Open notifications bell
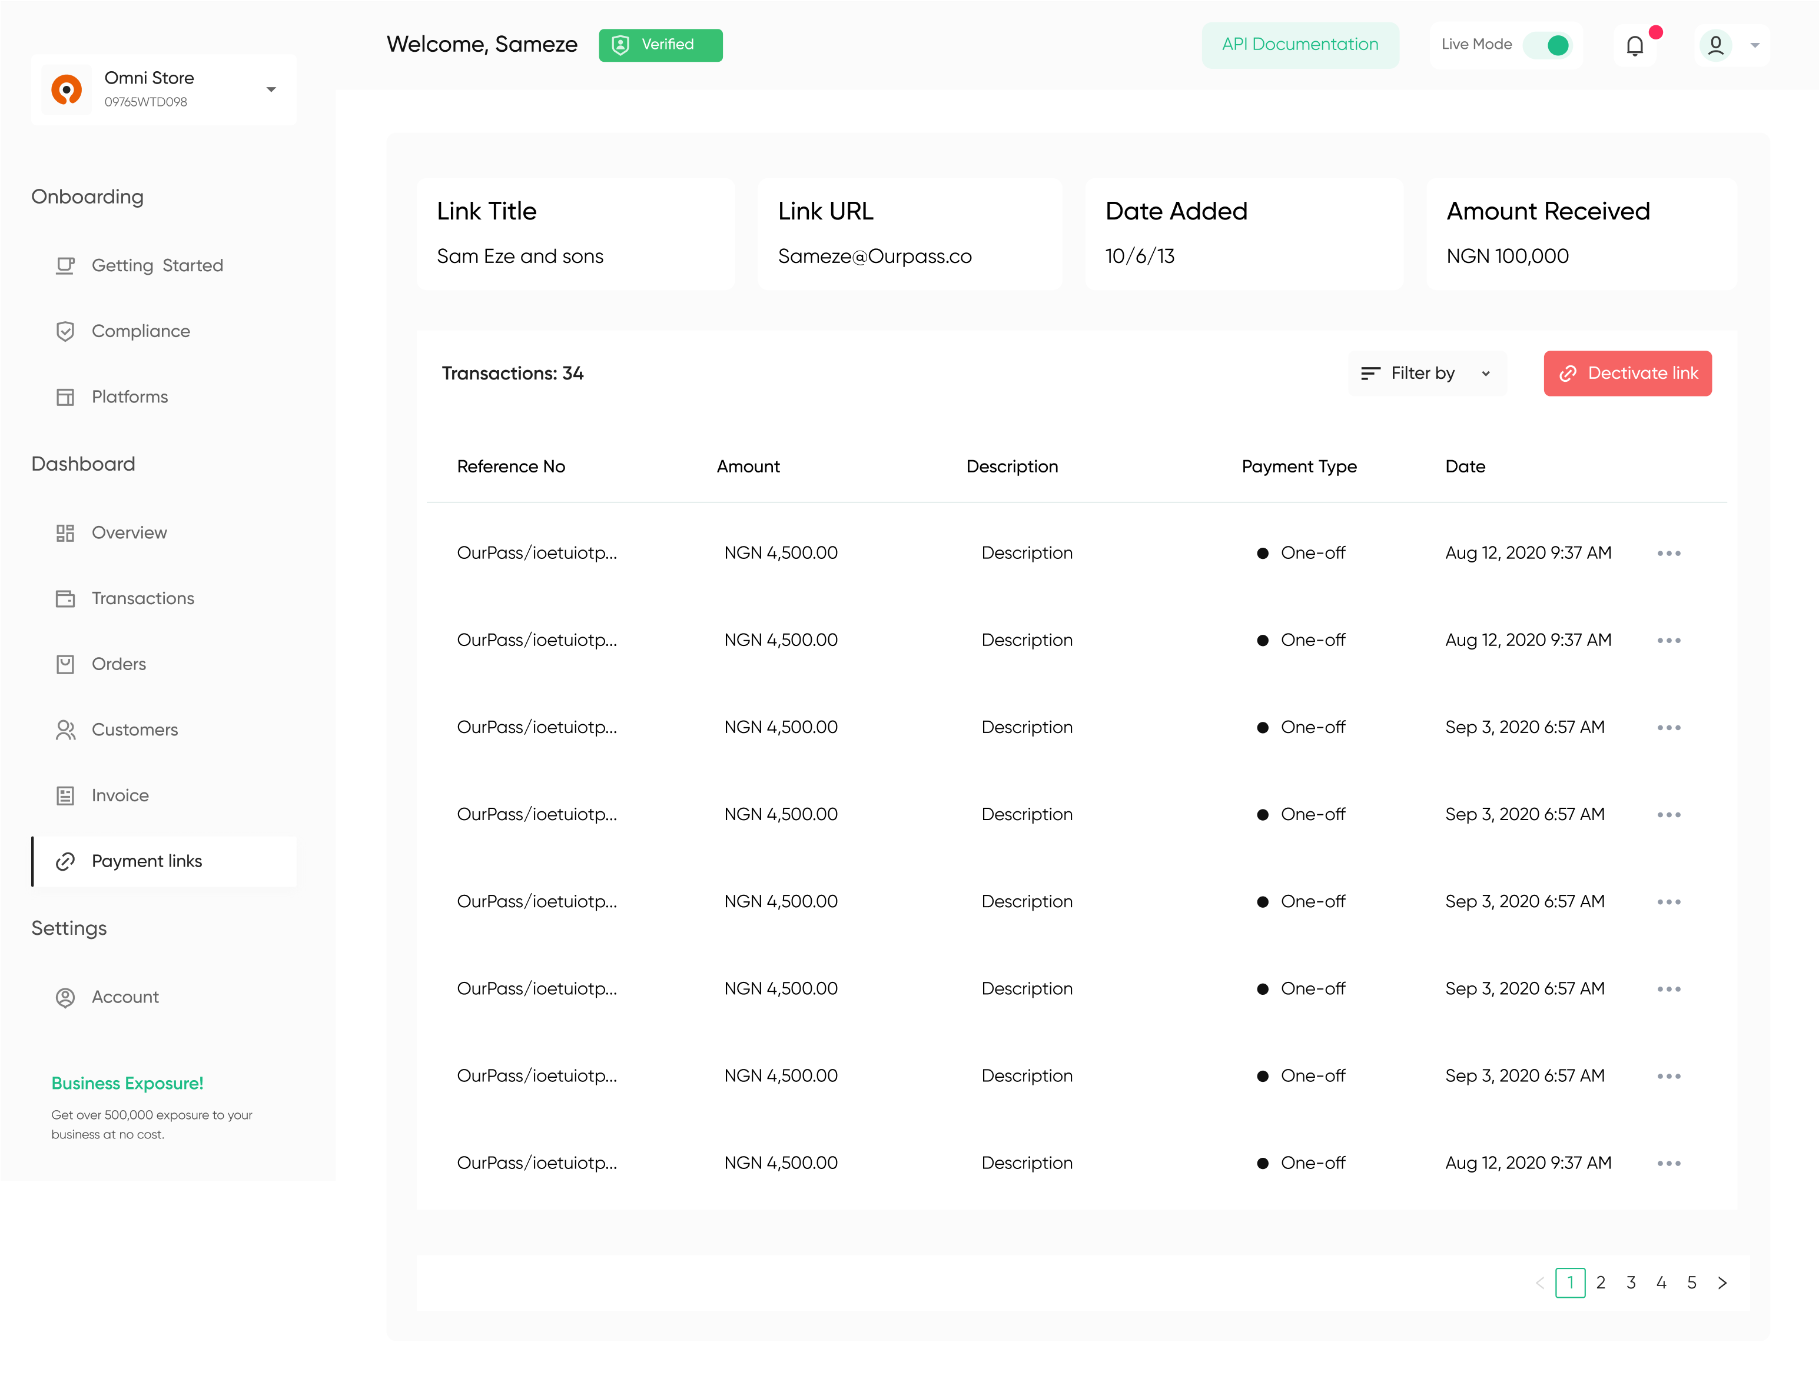The width and height of the screenshot is (1819, 1399). point(1634,46)
